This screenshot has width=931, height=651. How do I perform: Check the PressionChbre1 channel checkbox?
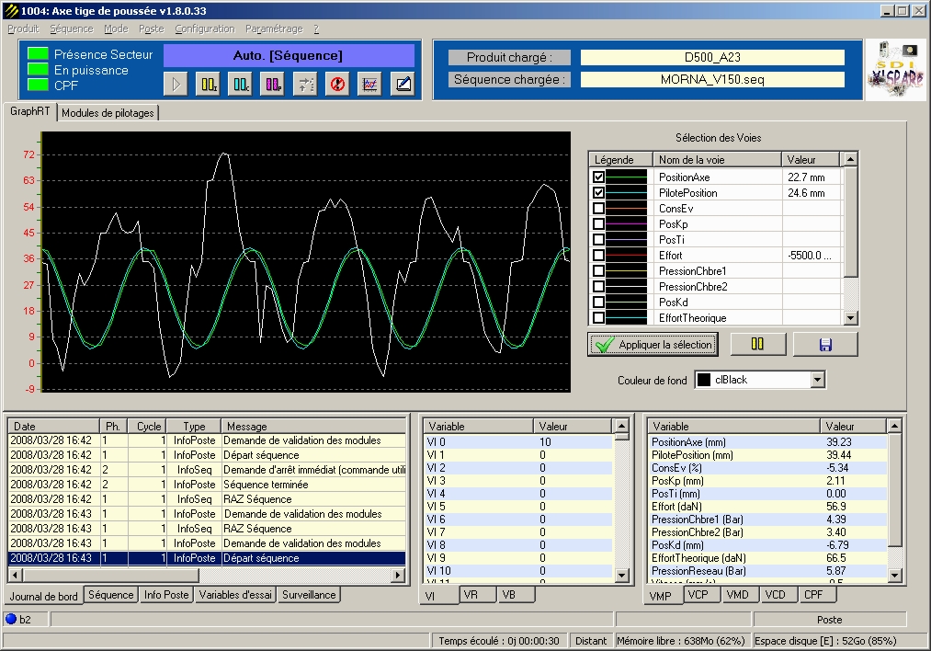click(x=598, y=271)
